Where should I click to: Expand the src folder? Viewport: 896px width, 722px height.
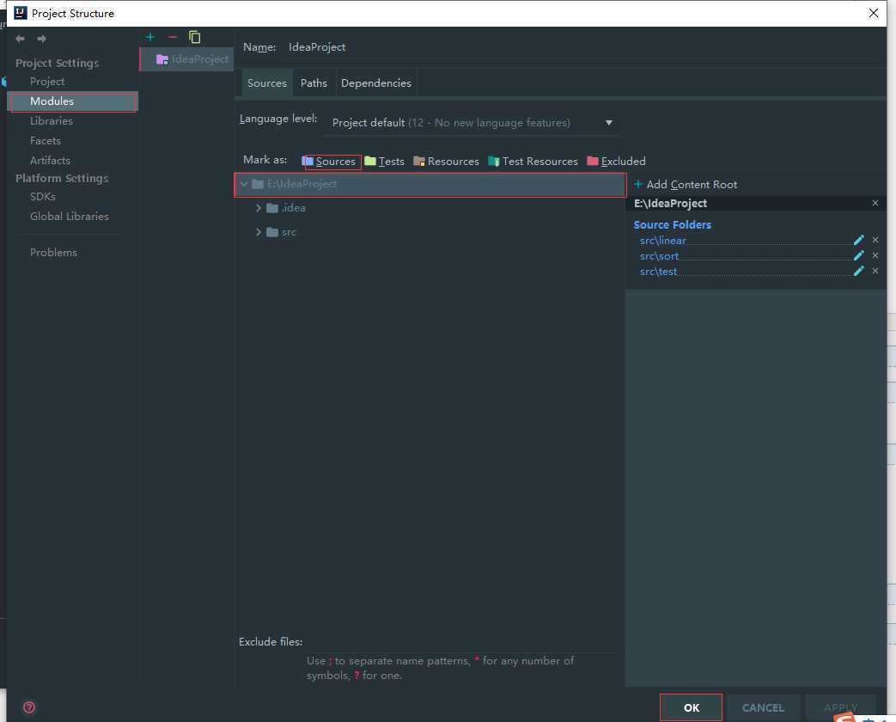click(x=259, y=232)
